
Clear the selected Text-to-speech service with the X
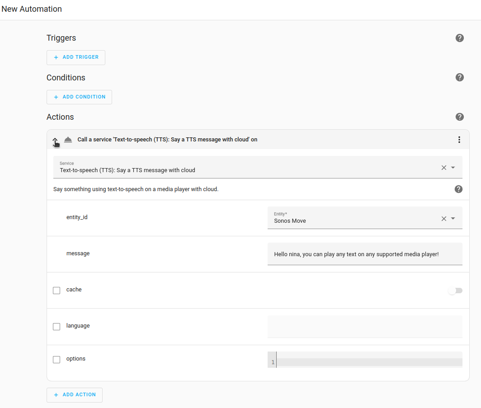click(x=443, y=167)
